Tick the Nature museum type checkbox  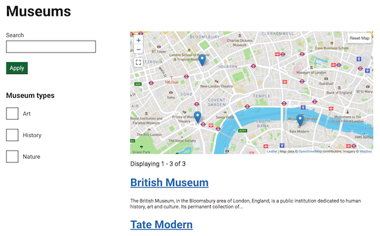12,156
